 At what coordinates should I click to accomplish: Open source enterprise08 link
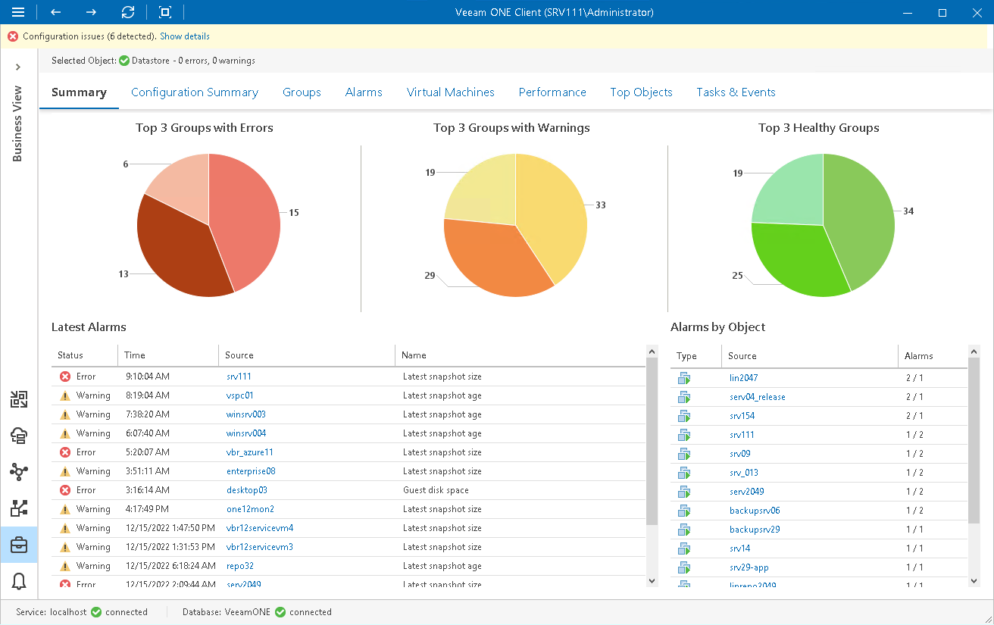(x=251, y=471)
